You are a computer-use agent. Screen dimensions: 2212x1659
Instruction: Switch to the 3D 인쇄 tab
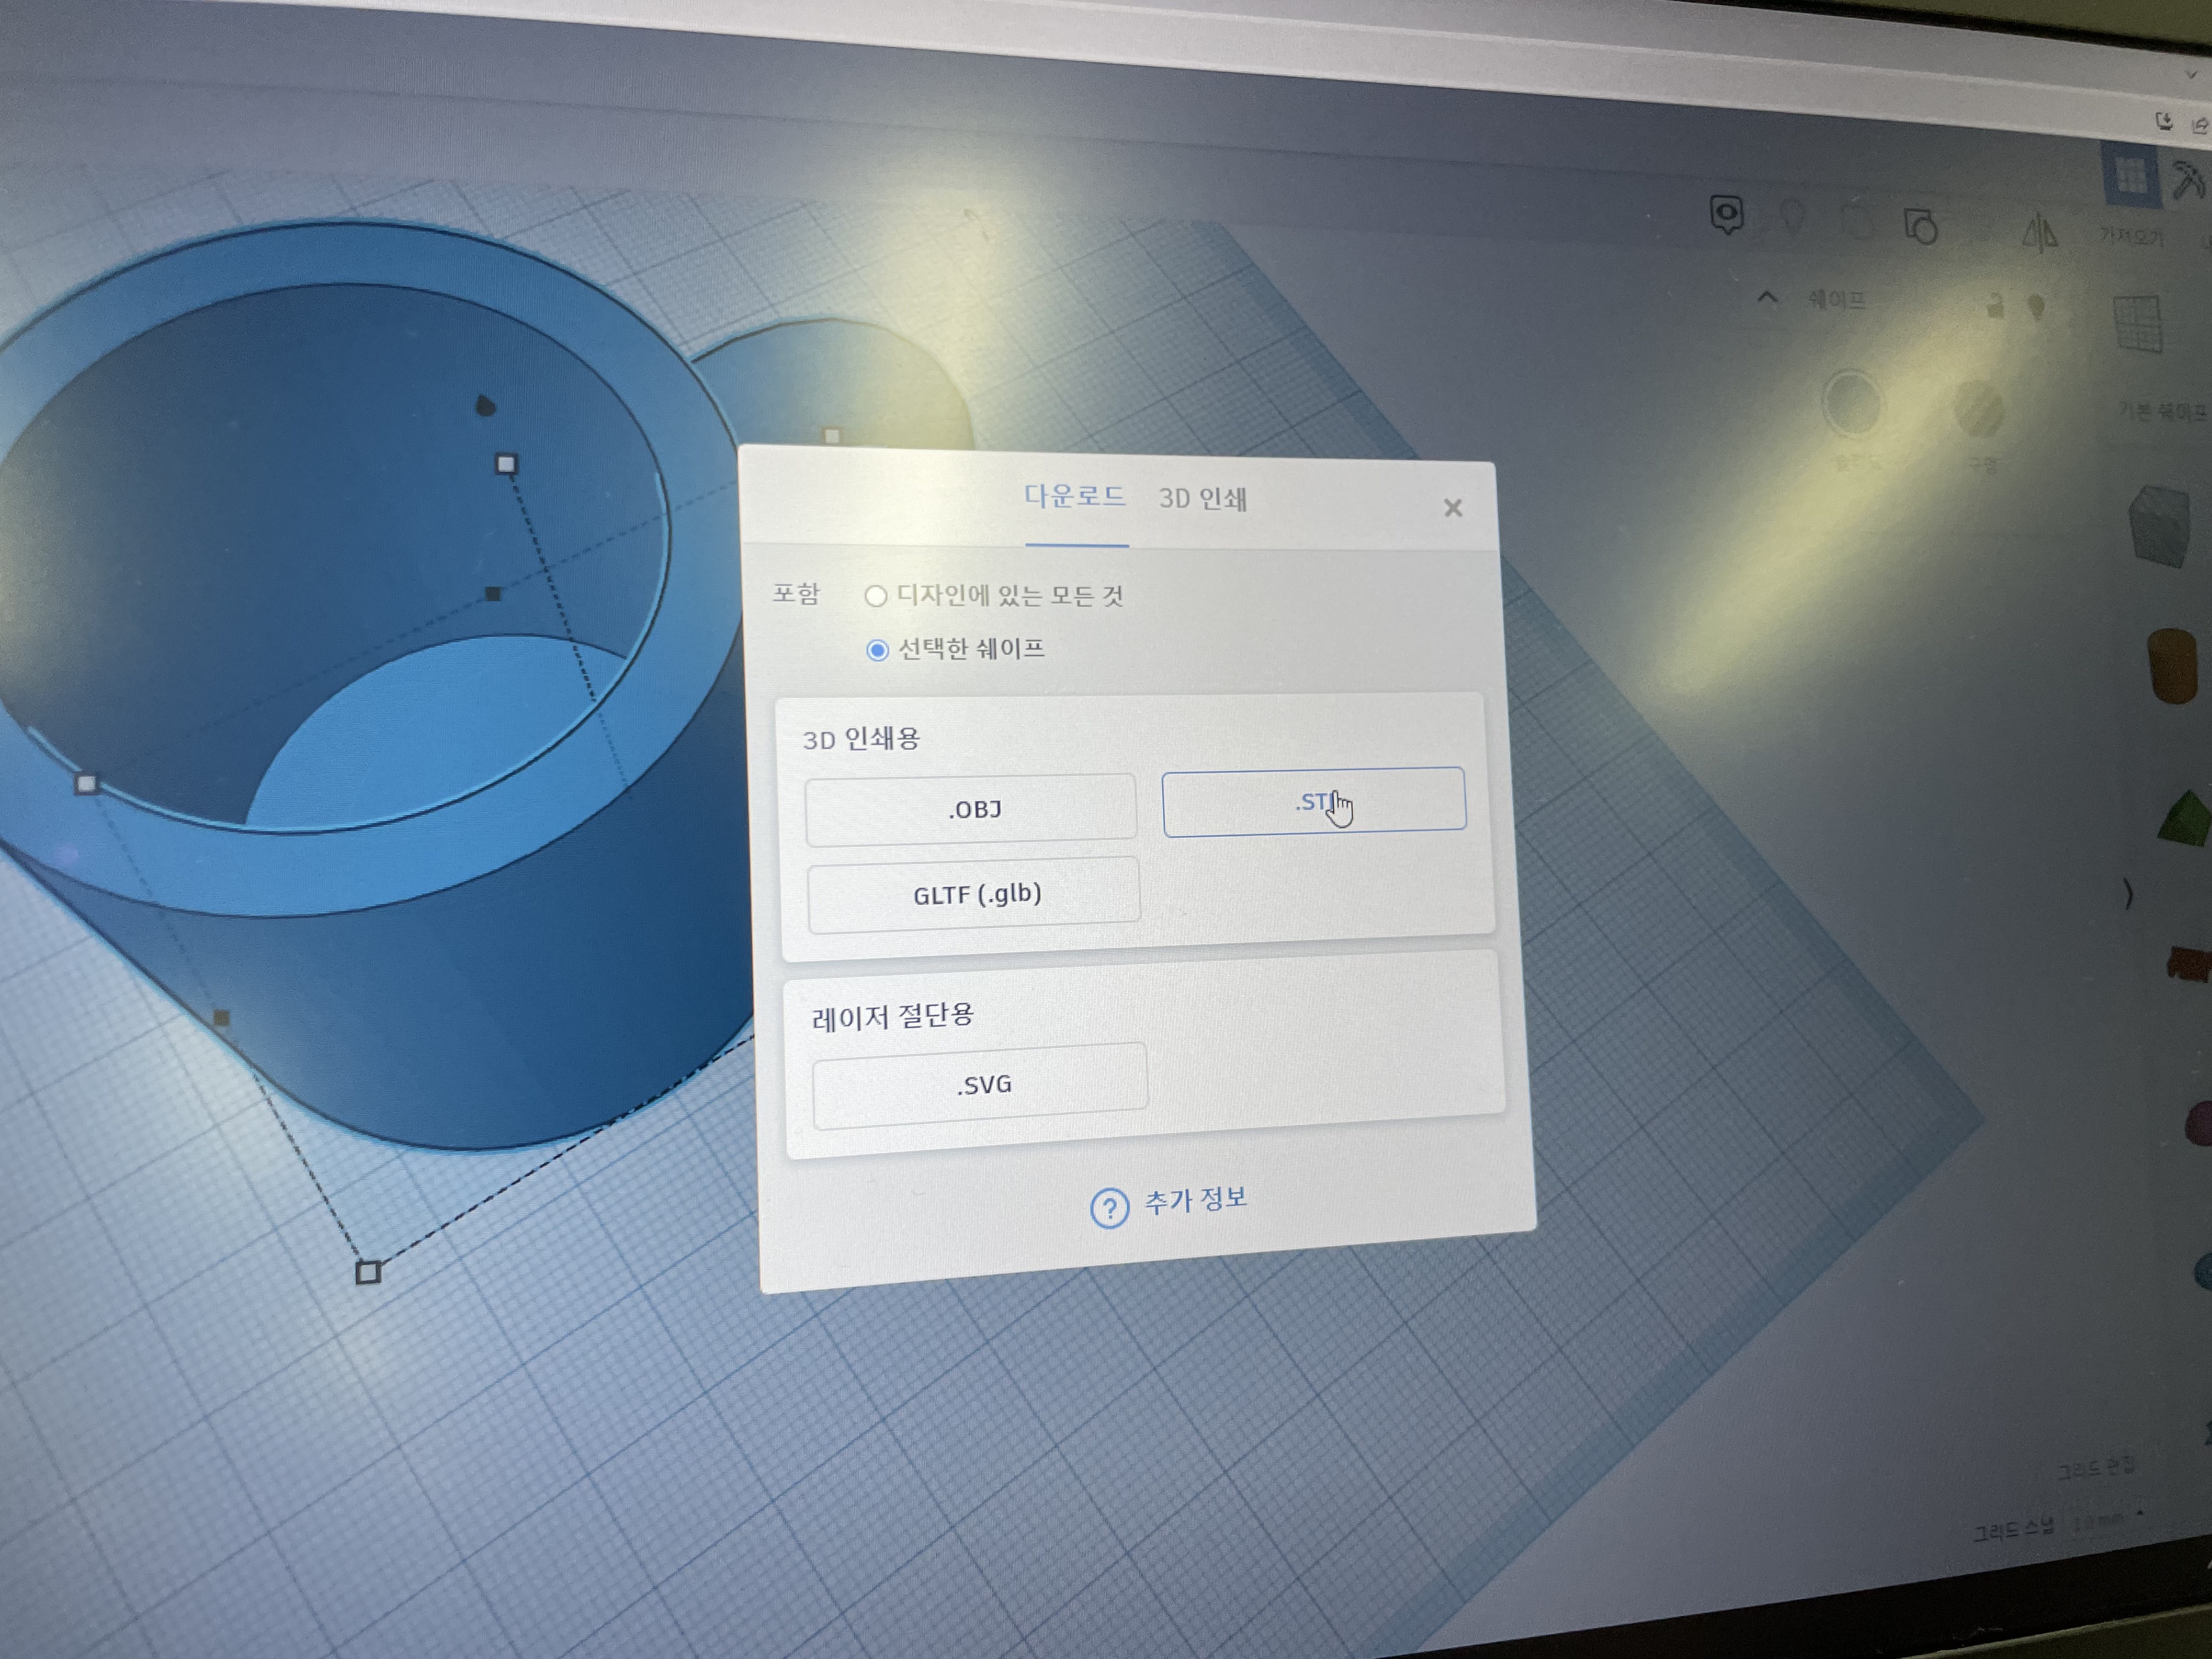point(1202,499)
